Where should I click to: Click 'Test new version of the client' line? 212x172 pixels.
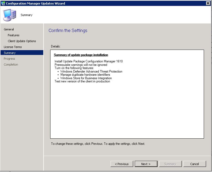tap(82, 81)
